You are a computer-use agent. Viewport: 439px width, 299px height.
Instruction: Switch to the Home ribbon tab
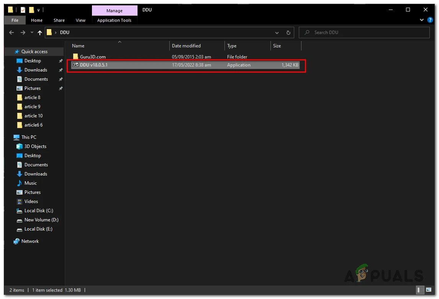point(37,20)
